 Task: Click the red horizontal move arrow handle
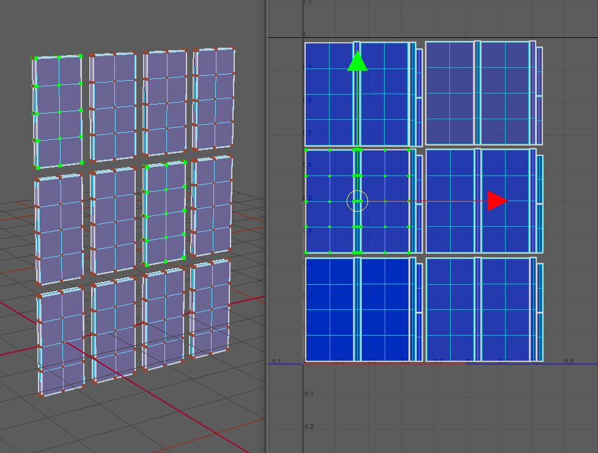click(x=497, y=201)
